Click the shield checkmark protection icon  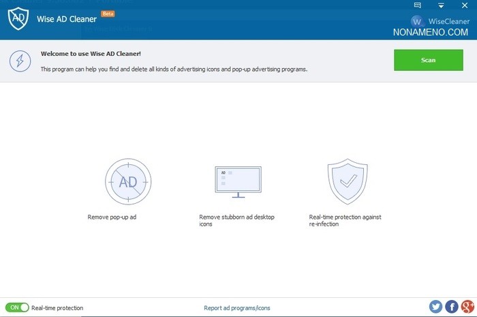[x=347, y=181]
